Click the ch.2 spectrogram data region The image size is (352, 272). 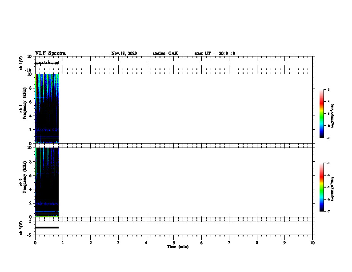point(47,182)
